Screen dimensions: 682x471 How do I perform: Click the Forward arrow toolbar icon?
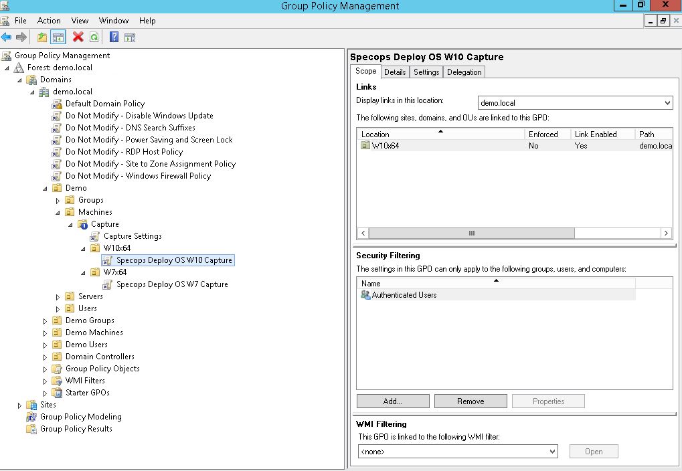click(21, 37)
